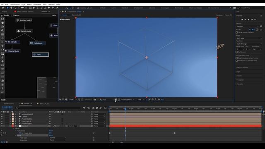Screen dimensions: 265x149
Task: Open the Play From Start Of Range dropdown
Action: click(249, 44)
